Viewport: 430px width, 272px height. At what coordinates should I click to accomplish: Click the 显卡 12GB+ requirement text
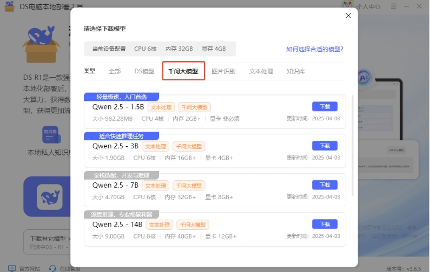(221, 236)
